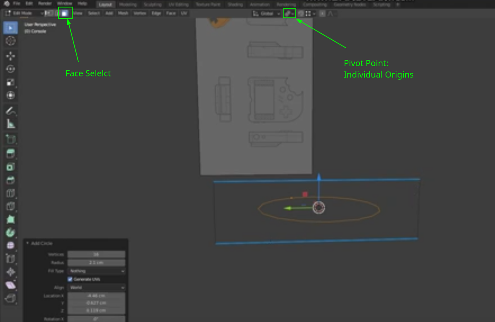Image resolution: width=495 pixels, height=322 pixels.
Task: Click the Location Y value field
Action: tap(96, 303)
